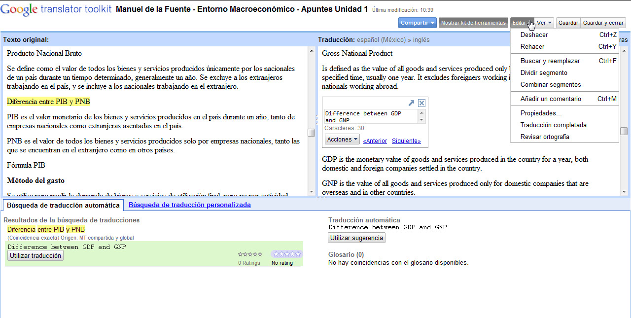631x318 pixels.
Task: Click original text scrollbar up arrow
Action: point(311,51)
